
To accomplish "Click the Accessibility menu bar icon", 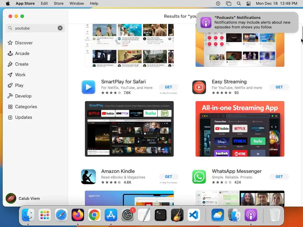I will pos(218,3).
